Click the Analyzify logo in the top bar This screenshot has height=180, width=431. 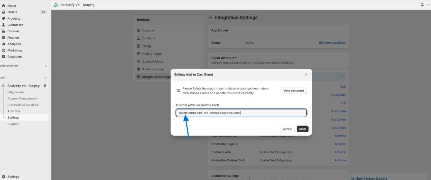(56, 5)
